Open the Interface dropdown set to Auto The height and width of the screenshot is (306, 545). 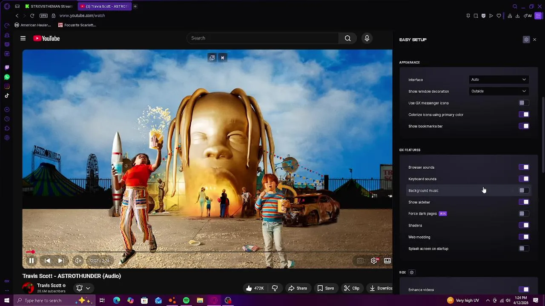pyautogui.click(x=499, y=79)
